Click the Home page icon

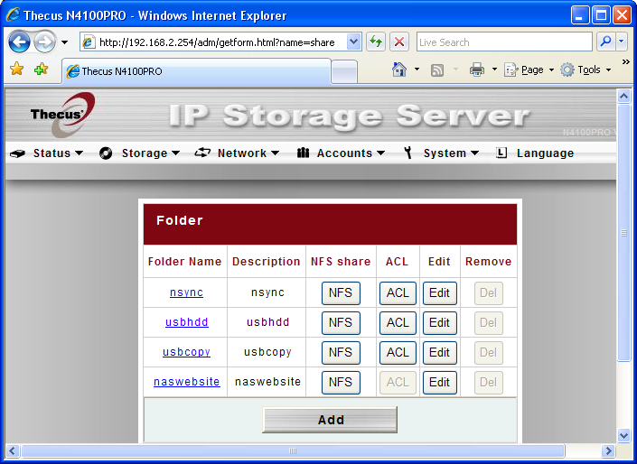coord(399,70)
